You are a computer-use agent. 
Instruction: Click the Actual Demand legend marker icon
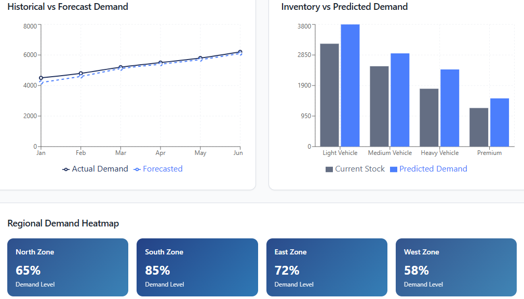click(65, 169)
